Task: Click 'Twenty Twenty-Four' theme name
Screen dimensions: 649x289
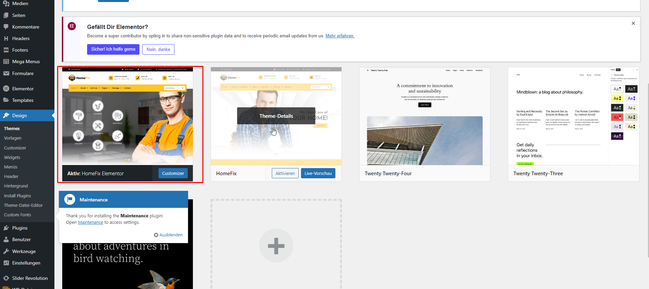Action: pos(388,173)
